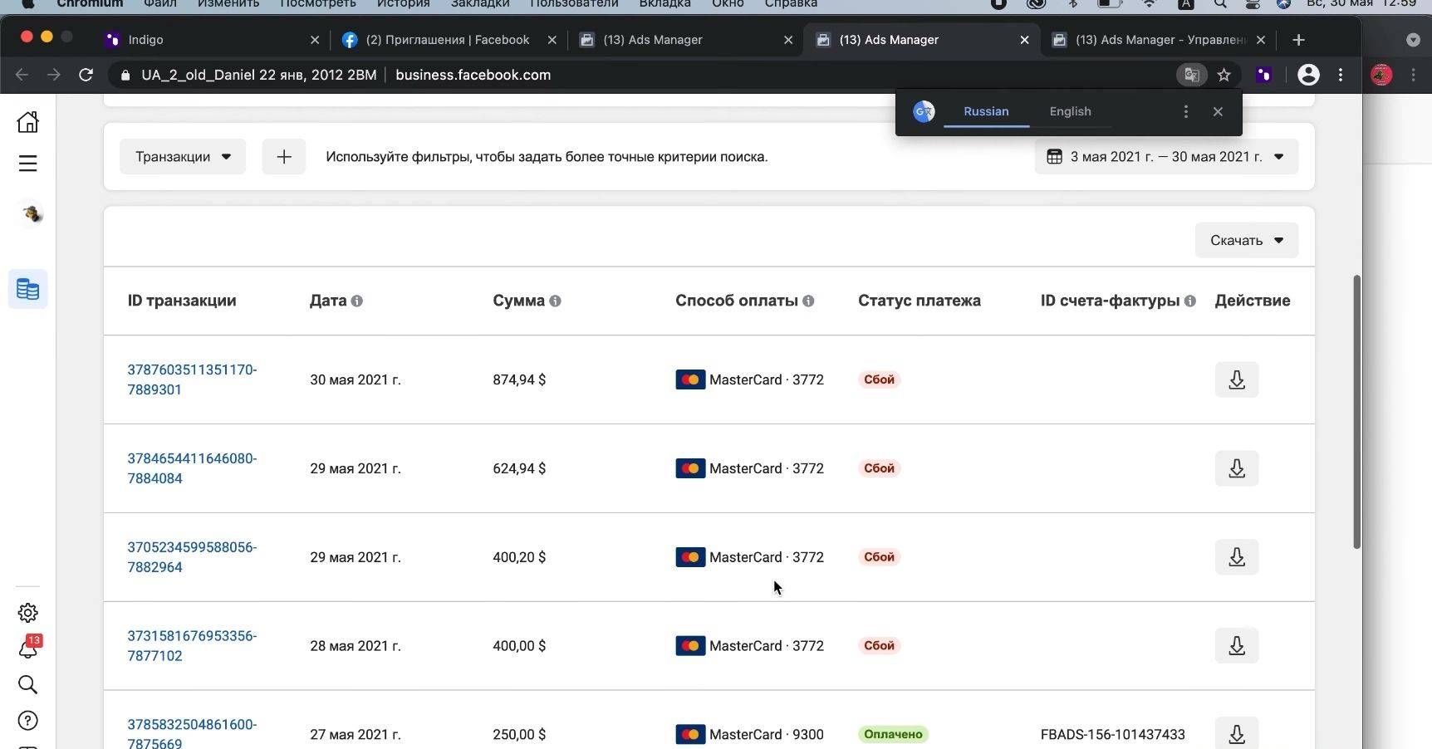Image resolution: width=1432 pixels, height=749 pixels.
Task: Open the Chromium three-dot menu
Action: [1341, 75]
